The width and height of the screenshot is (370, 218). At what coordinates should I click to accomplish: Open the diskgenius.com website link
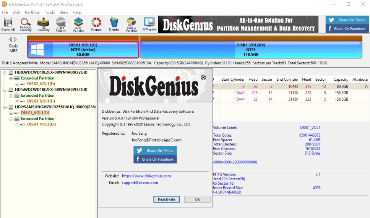tap(146, 176)
